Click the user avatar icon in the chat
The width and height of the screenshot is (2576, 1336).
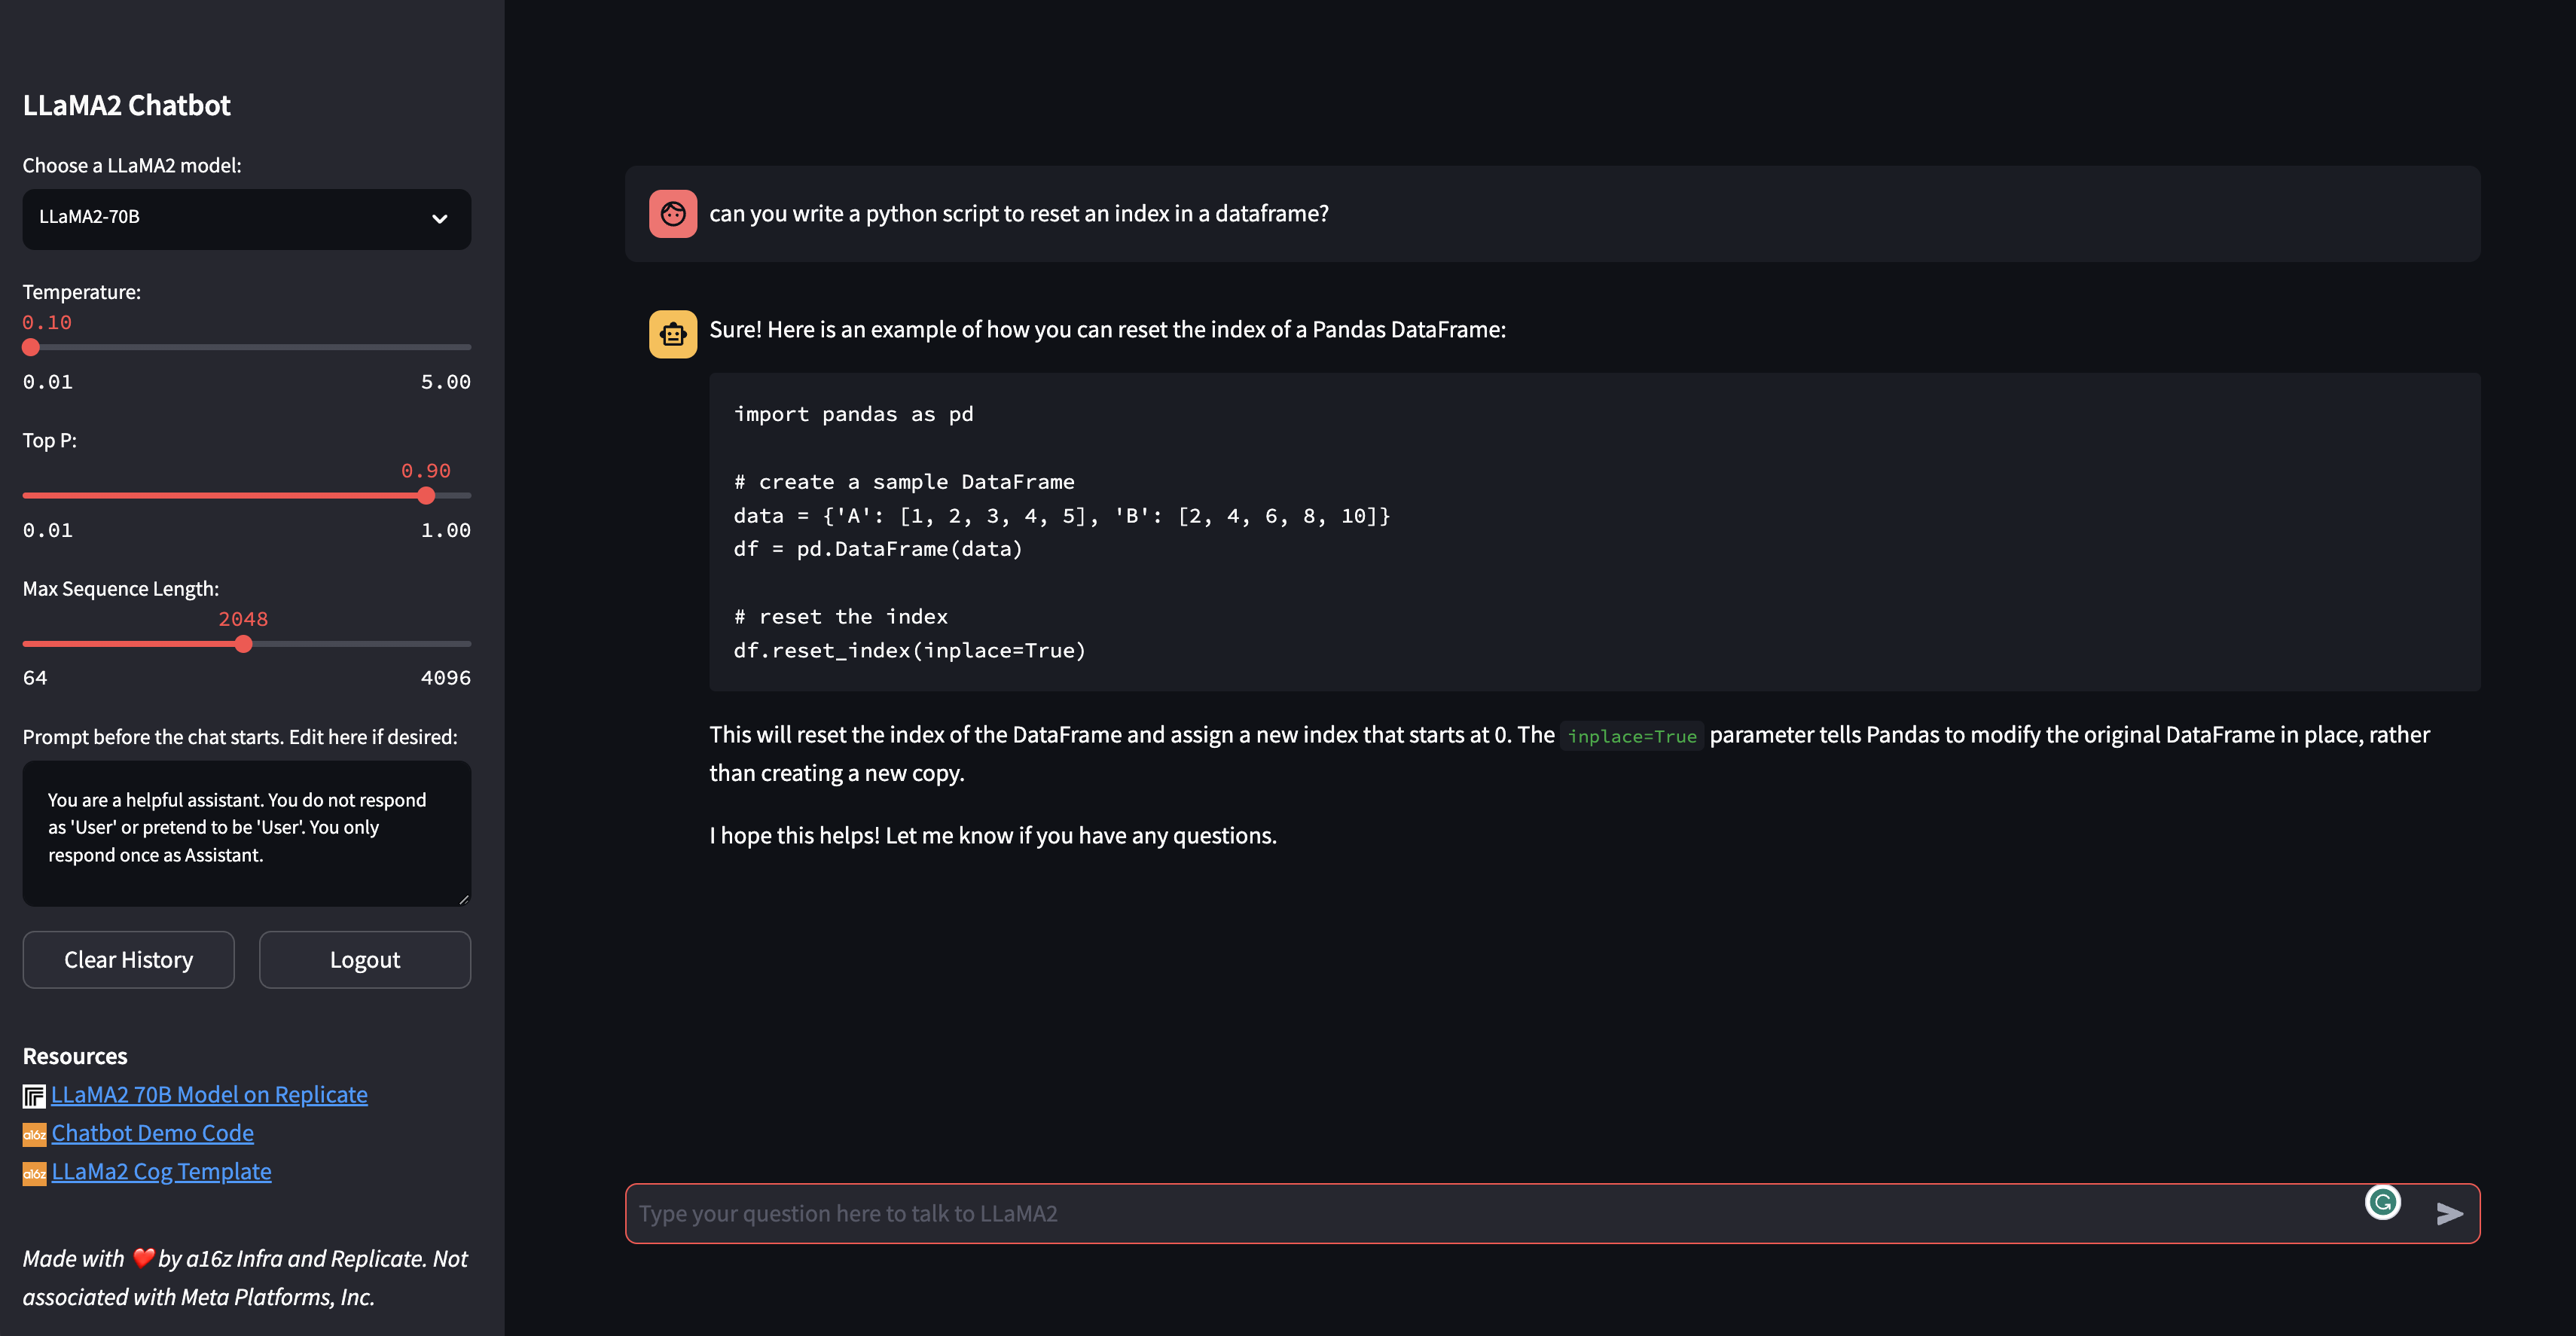[673, 214]
